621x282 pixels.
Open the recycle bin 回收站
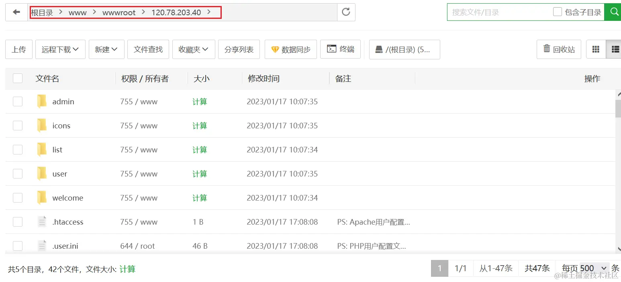pos(559,49)
